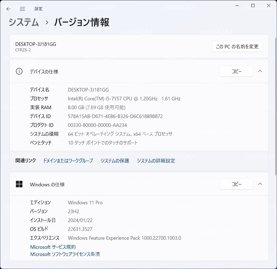The height and width of the screenshot is (269, 277).
Task: Click the 設定 window title
Action: pos(38,9)
